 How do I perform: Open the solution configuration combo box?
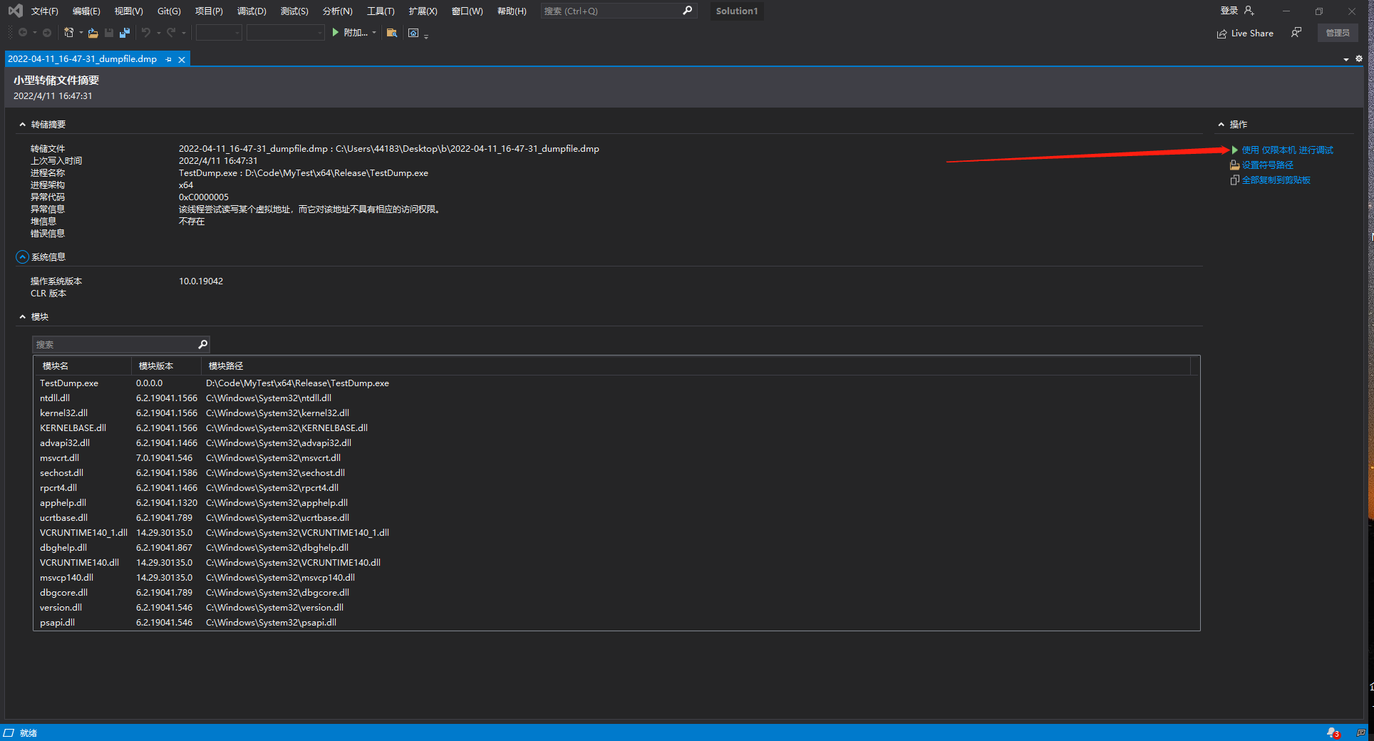tap(219, 33)
